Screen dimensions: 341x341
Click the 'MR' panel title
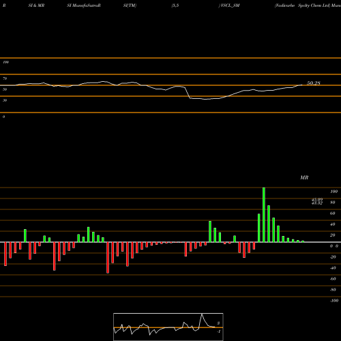(x=304, y=177)
